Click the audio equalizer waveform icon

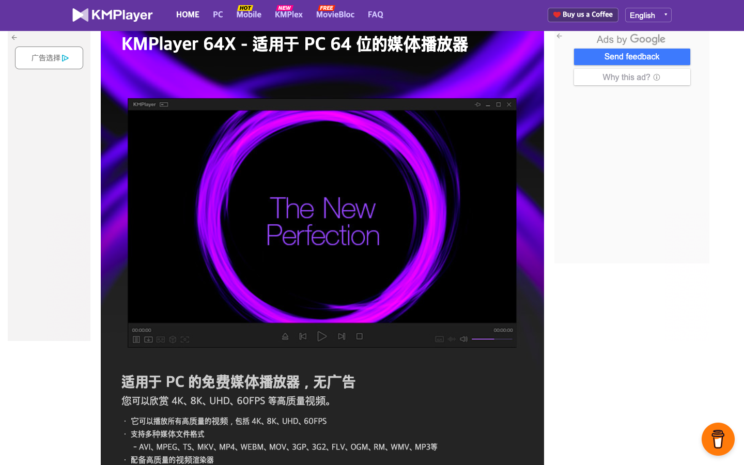[x=452, y=339]
